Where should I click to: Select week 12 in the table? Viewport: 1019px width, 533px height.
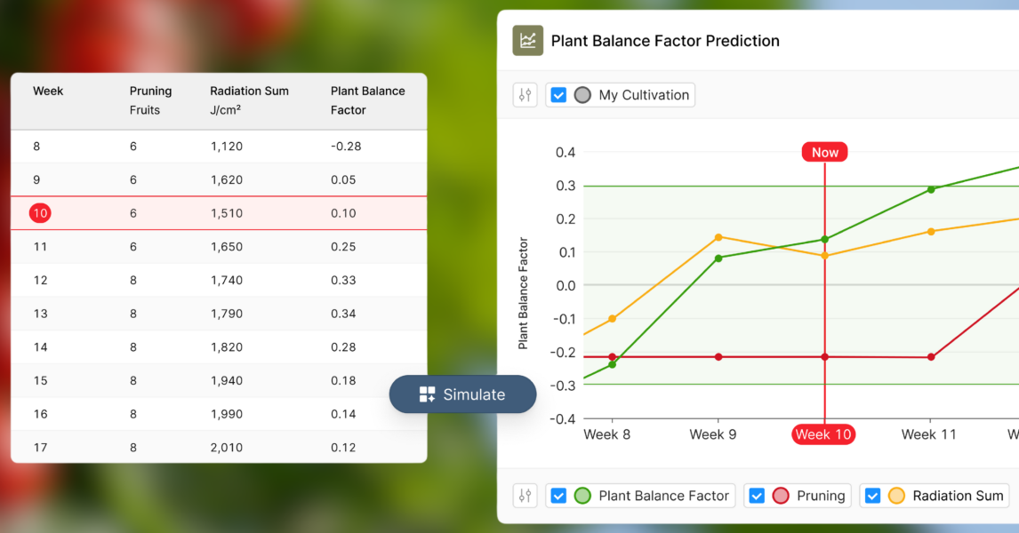point(40,280)
